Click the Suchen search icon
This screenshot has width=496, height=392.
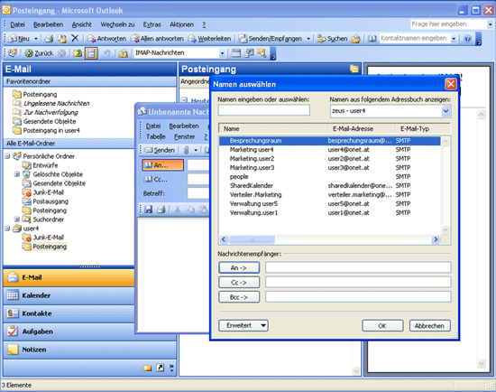click(x=321, y=39)
